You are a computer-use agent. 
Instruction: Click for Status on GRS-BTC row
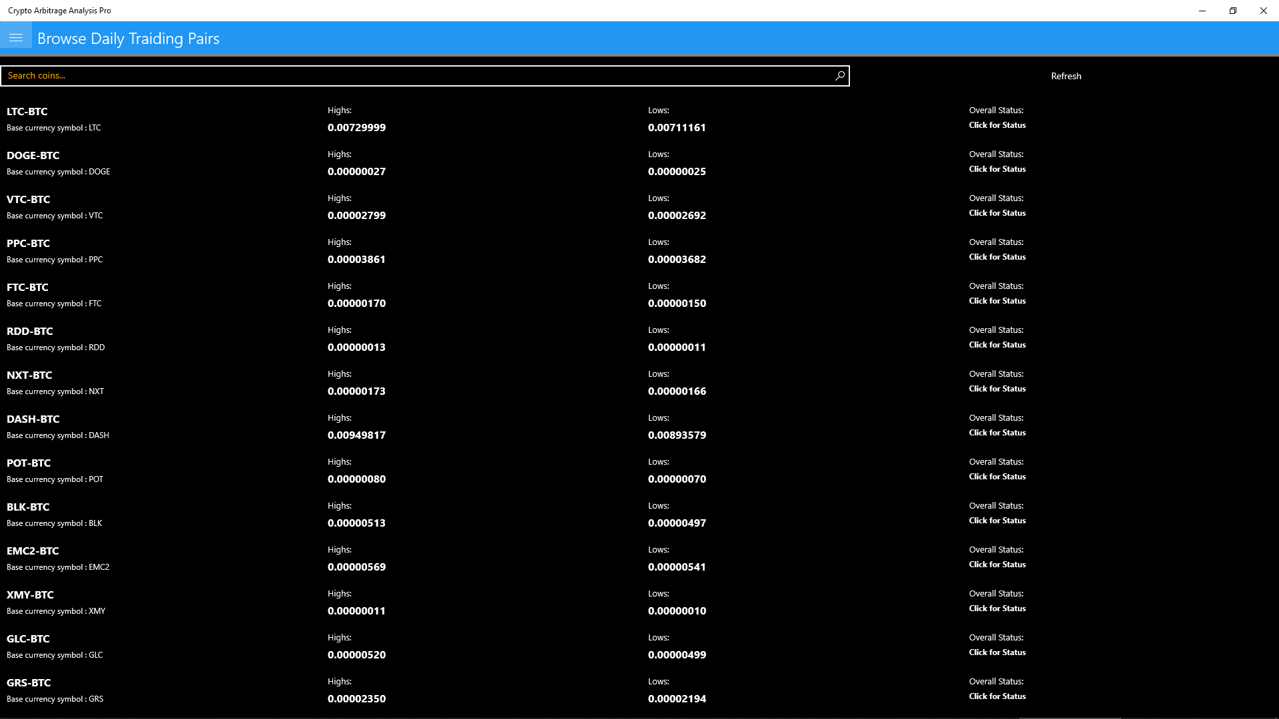[x=997, y=696]
